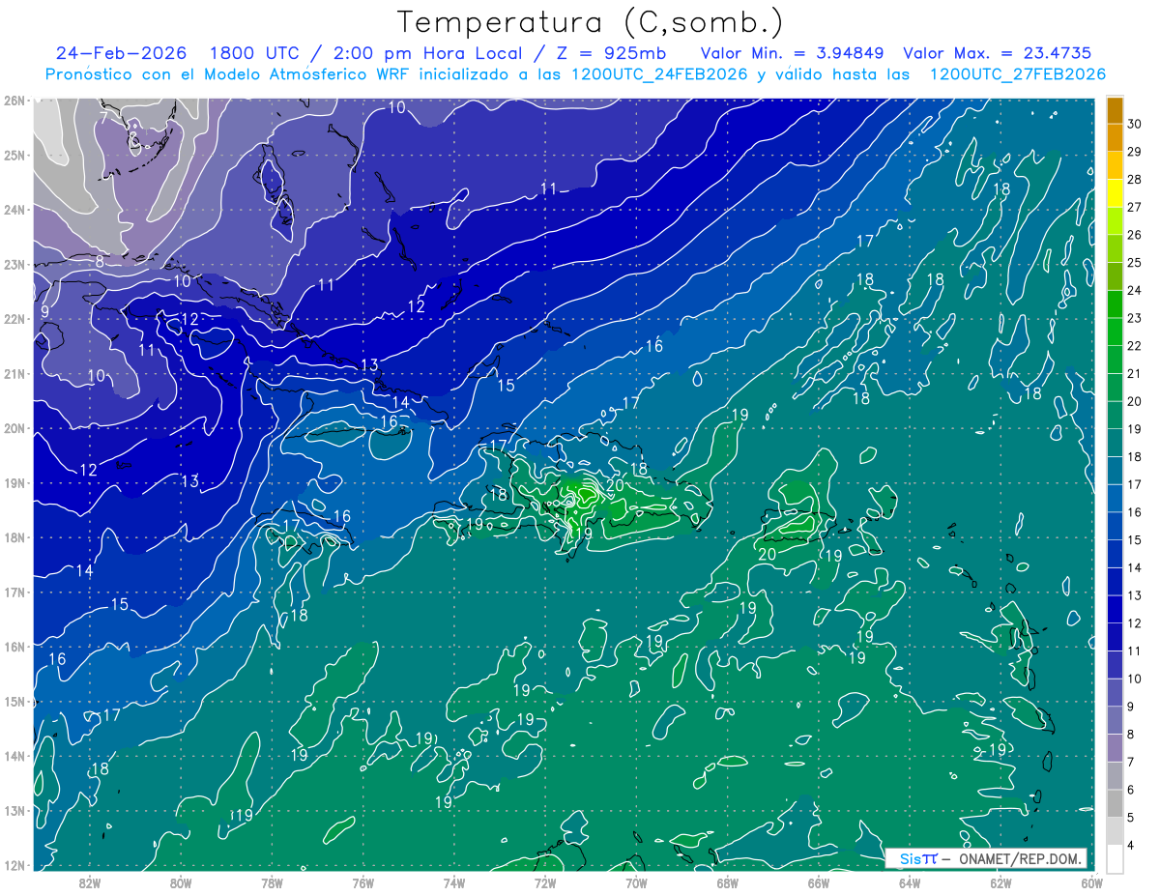
Task: Click the "74W" longitude axis label
Action: click(453, 882)
